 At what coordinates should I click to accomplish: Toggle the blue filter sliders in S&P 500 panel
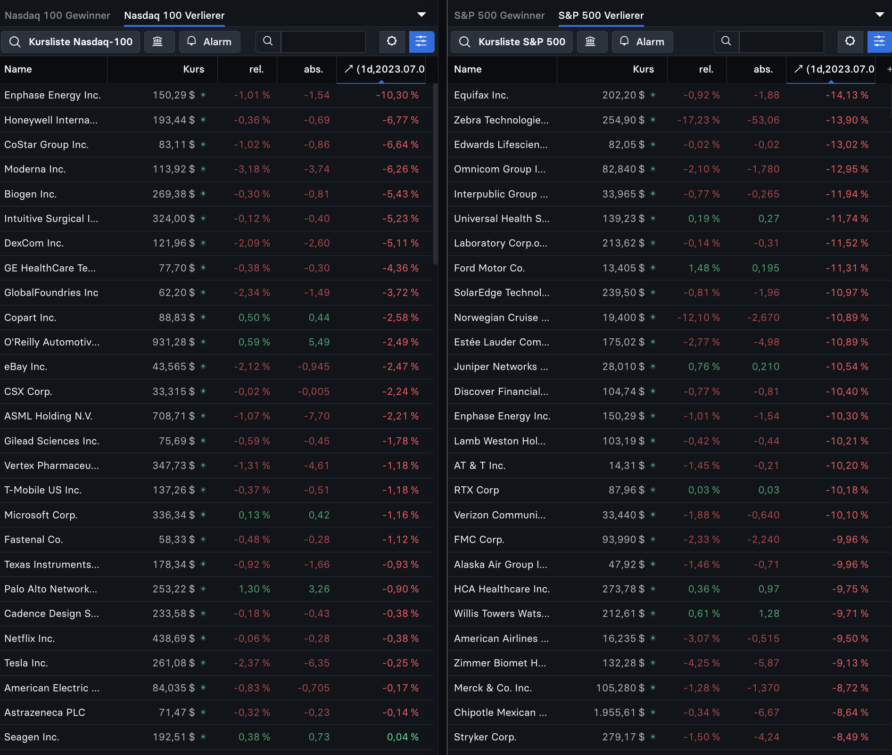click(x=879, y=41)
